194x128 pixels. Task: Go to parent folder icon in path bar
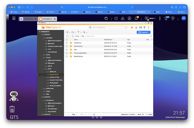(x=73, y=36)
